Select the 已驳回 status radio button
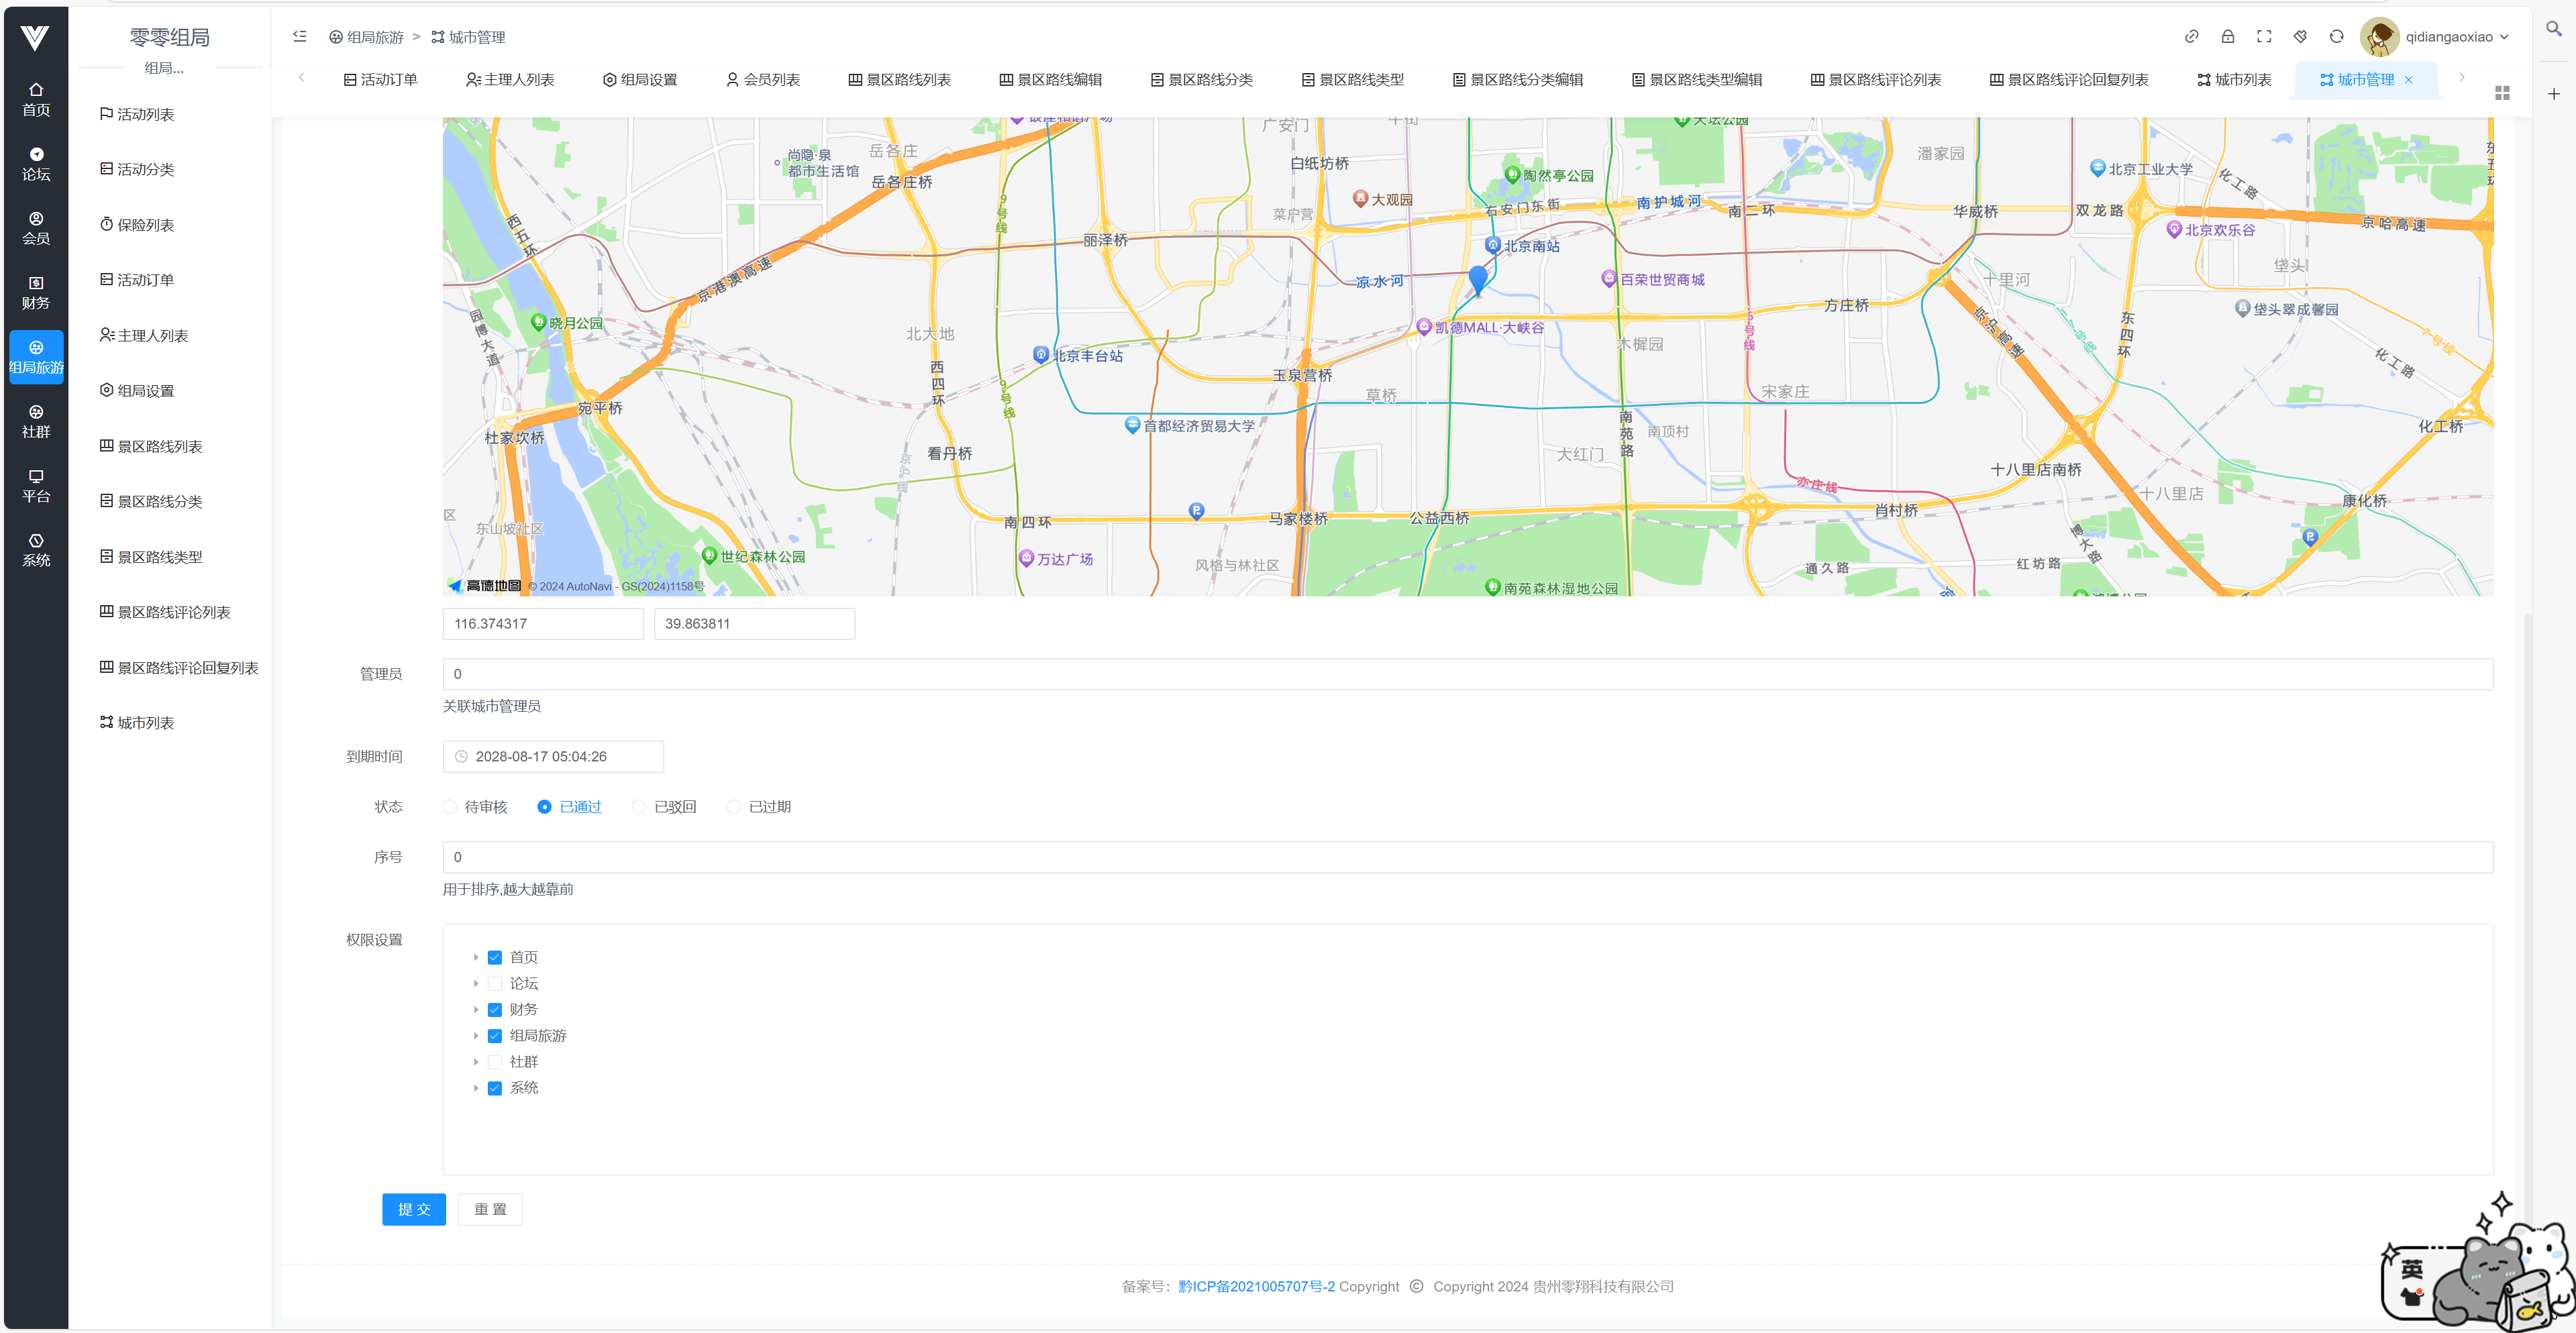The height and width of the screenshot is (1333, 2576). (639, 807)
